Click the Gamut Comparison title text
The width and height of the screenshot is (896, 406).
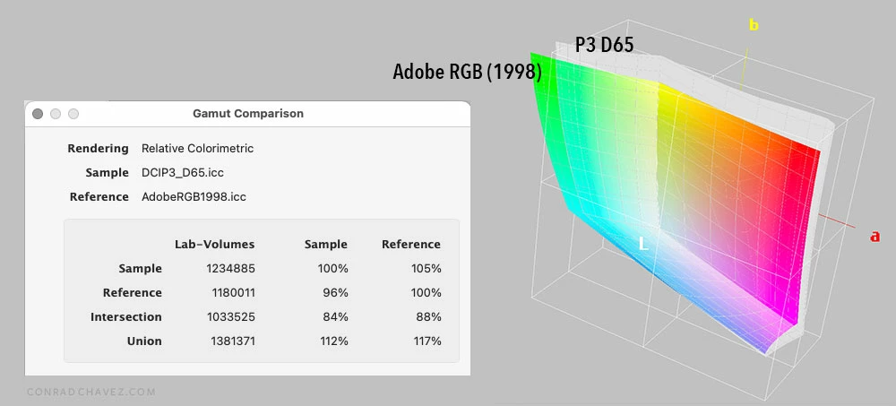248,114
